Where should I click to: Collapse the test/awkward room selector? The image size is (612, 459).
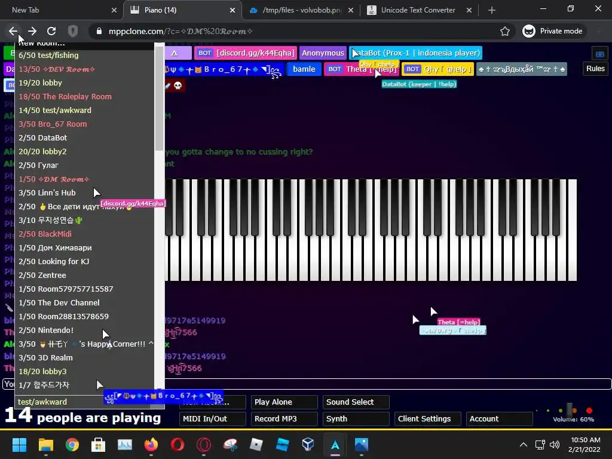90,402
